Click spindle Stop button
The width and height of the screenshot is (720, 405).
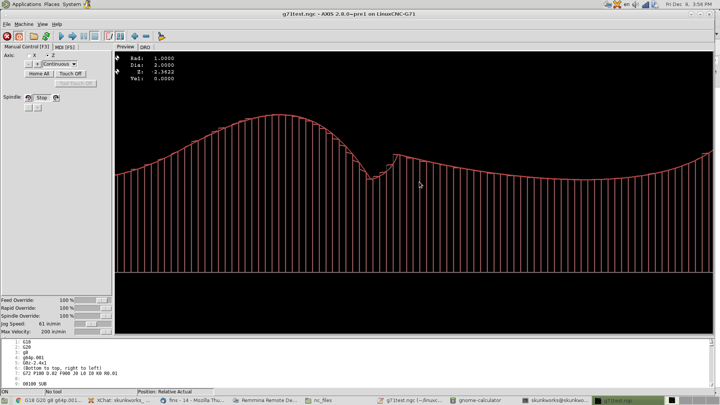click(x=42, y=98)
